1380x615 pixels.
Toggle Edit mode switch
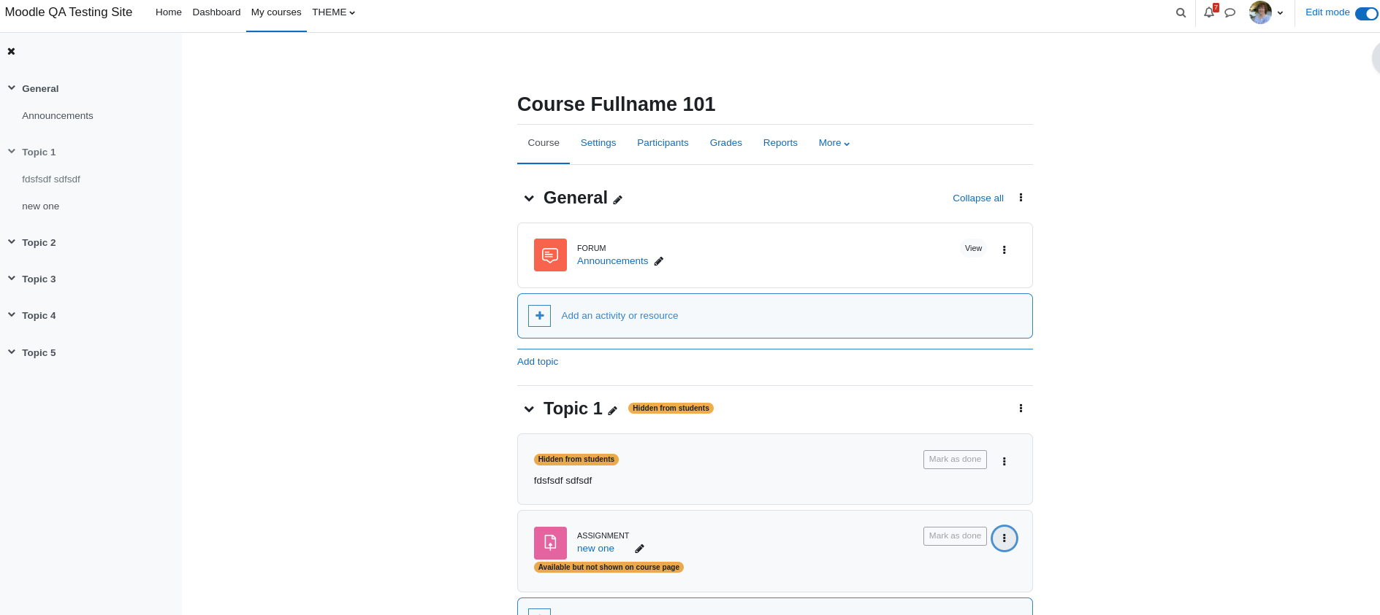(1366, 13)
